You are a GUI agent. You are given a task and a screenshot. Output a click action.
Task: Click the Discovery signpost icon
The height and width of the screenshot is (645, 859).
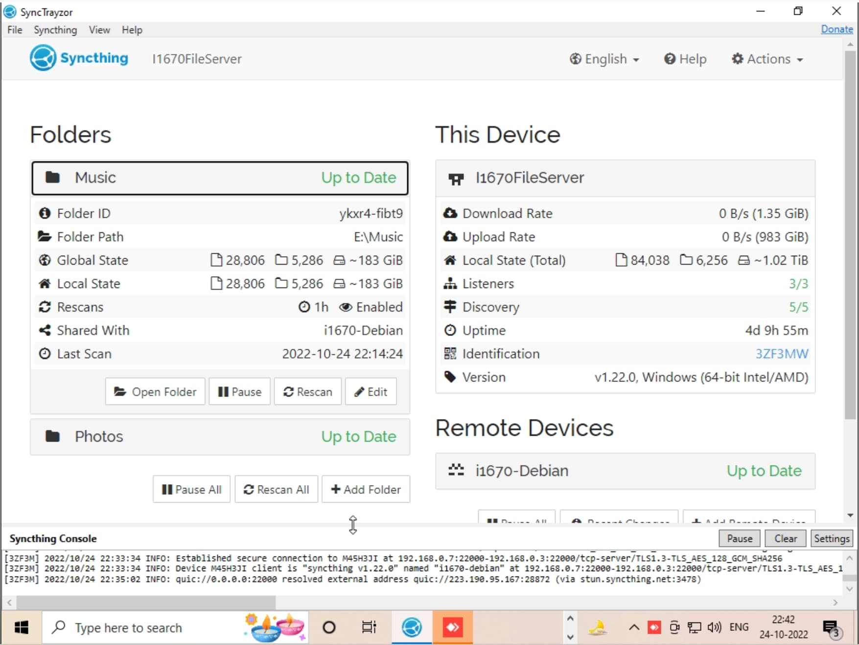450,307
